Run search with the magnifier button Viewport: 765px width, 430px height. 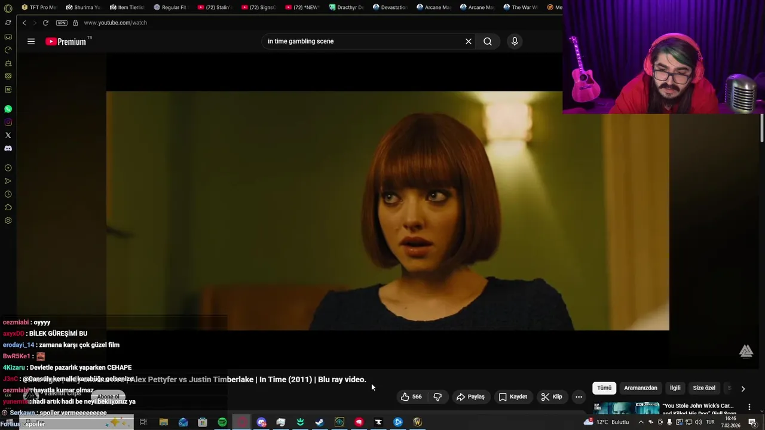tap(488, 41)
